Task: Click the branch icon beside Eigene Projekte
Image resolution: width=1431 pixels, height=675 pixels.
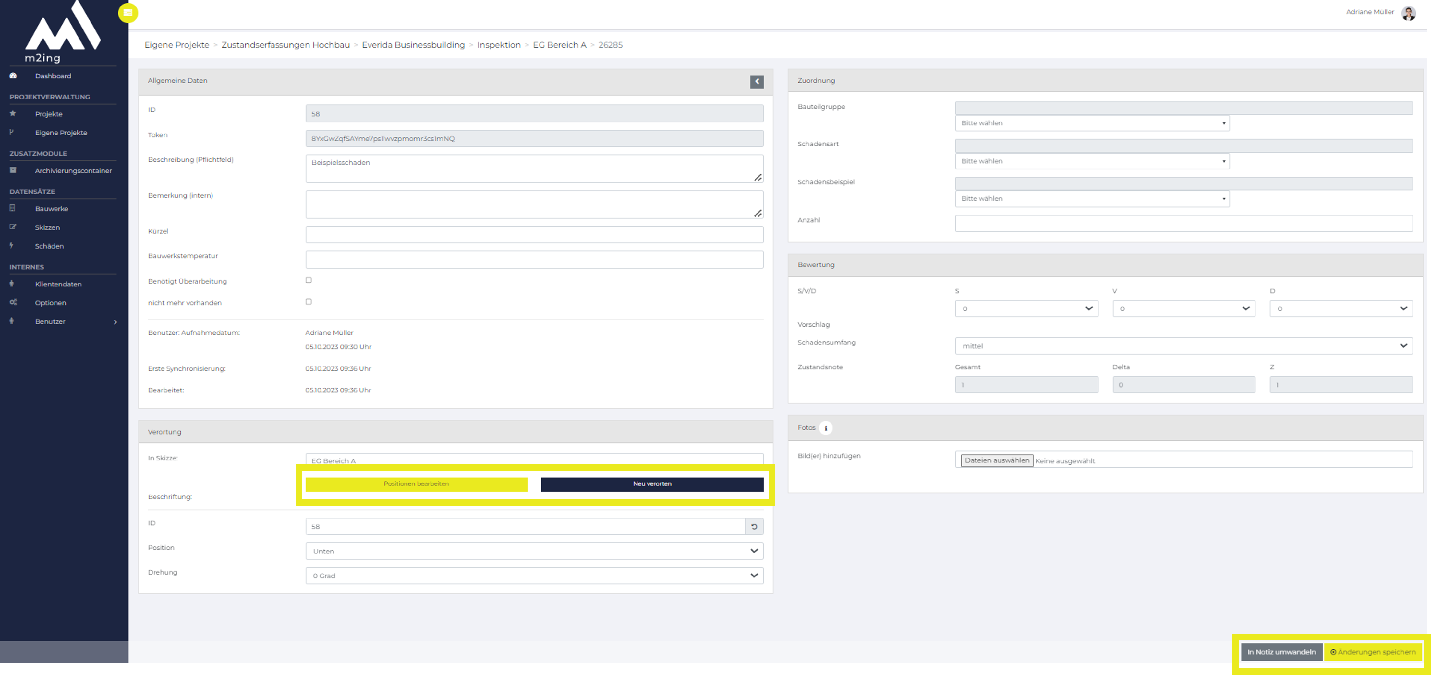Action: click(x=12, y=133)
